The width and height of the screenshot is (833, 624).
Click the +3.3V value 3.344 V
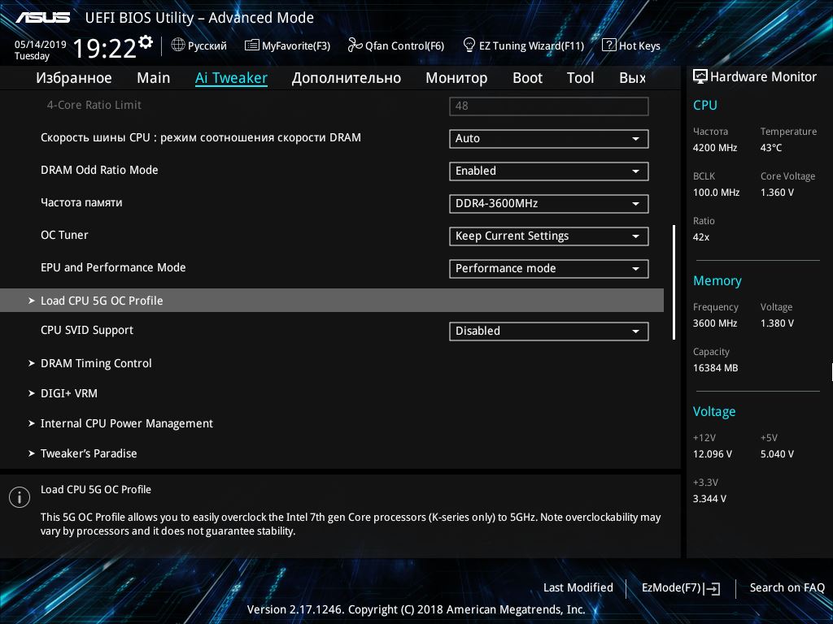point(709,498)
